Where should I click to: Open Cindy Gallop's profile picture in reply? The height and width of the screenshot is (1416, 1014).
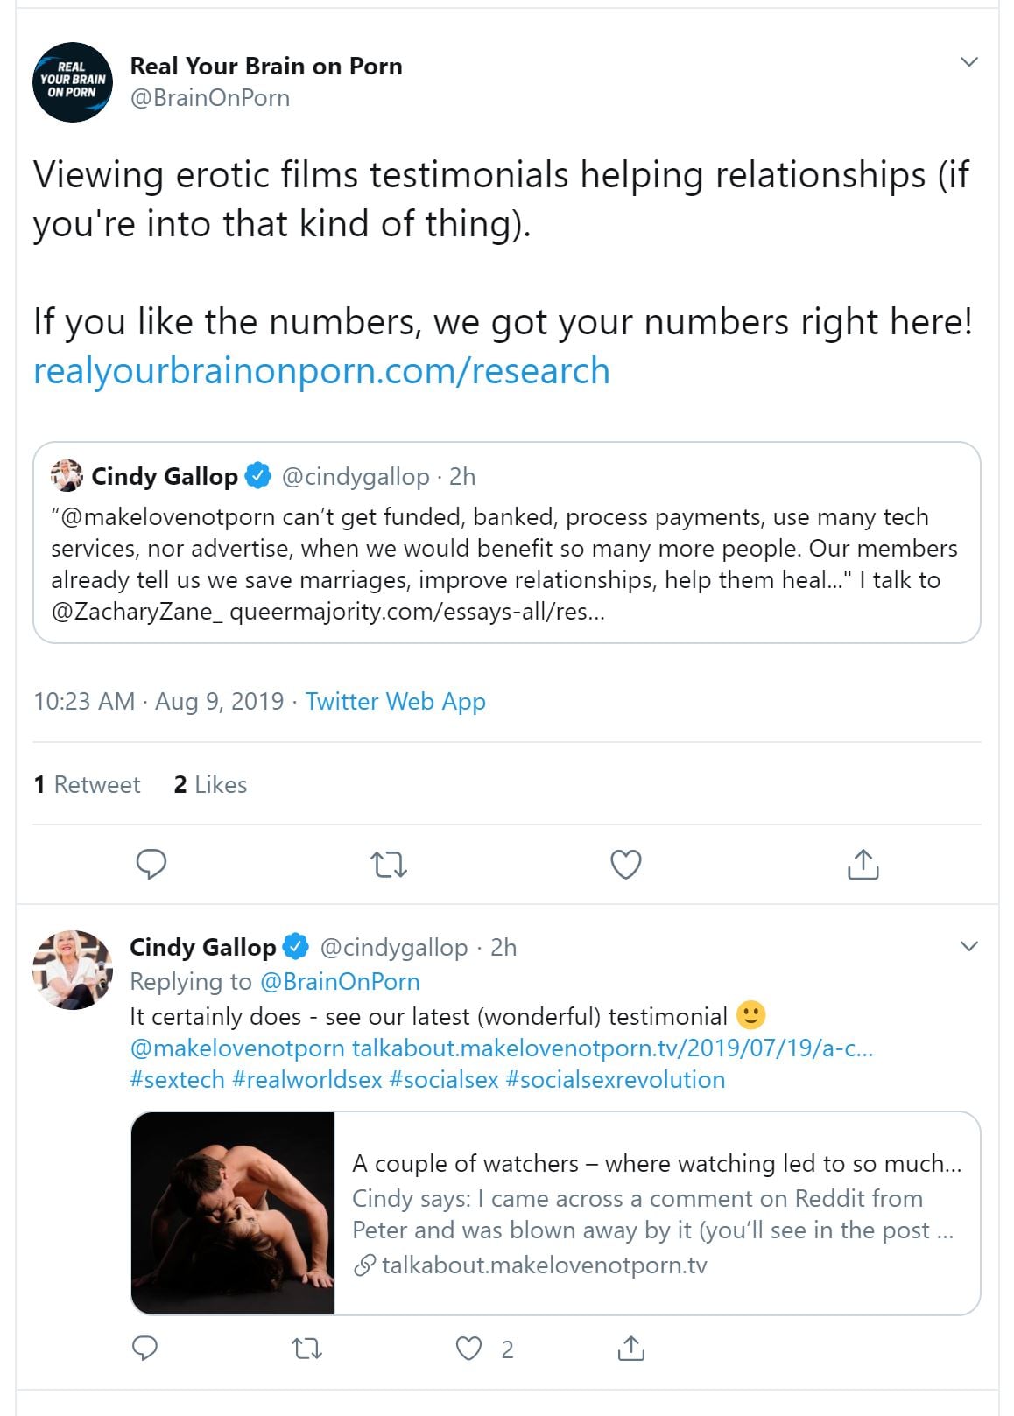(x=73, y=970)
